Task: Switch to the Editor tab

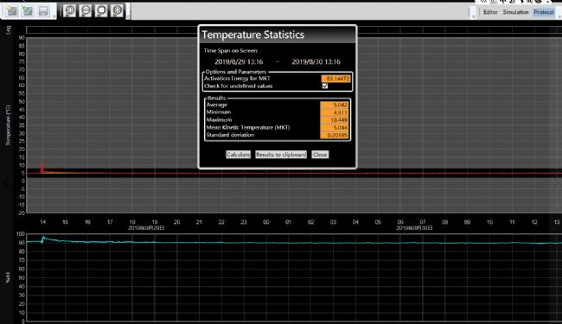Action: (490, 12)
